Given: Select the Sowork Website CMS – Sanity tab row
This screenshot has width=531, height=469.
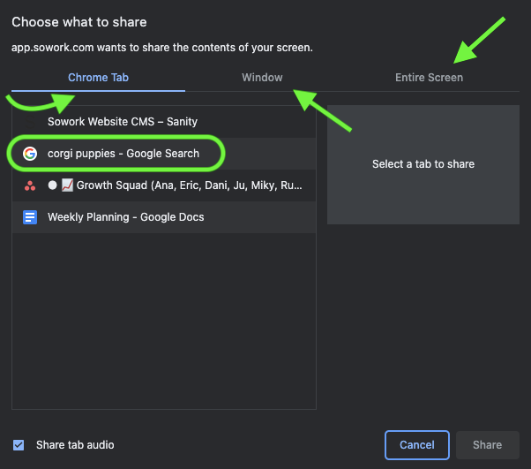Looking at the screenshot, I should 164,122.
